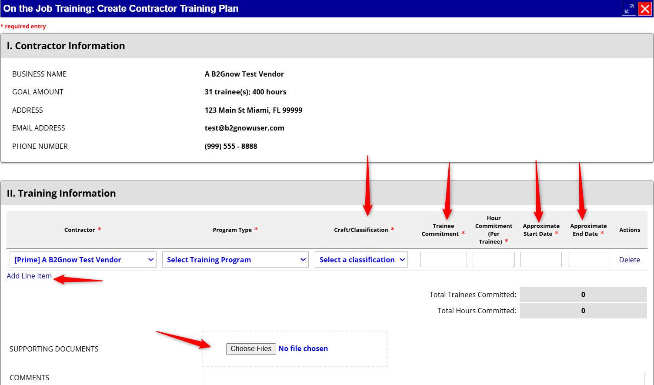Select the Approximate Start Date field
This screenshot has width=654, height=385.
(x=541, y=260)
